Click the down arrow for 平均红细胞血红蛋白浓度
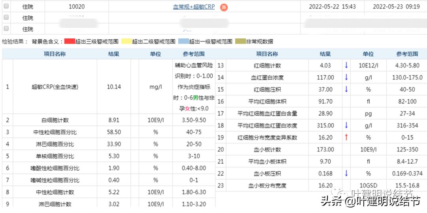427x213 pixels. [x=346, y=125]
